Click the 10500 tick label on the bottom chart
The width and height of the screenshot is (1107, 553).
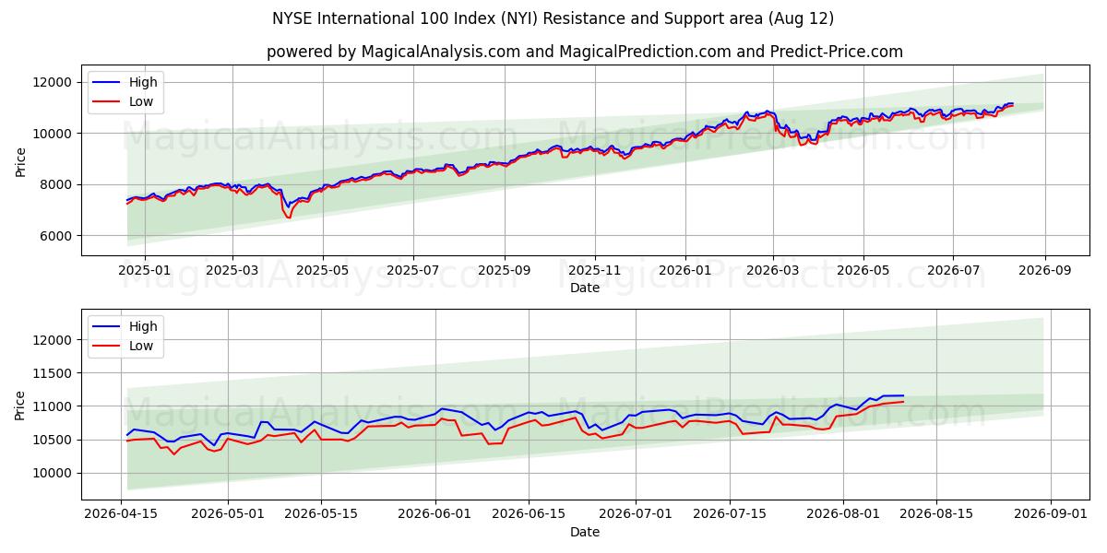[53, 440]
